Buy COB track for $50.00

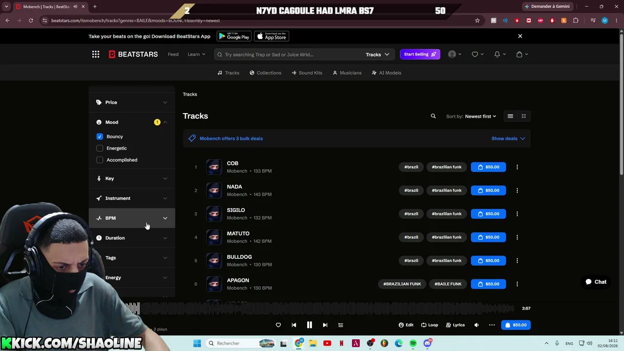[488, 167]
